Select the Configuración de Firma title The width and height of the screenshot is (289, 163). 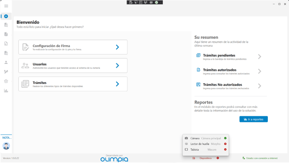tap(51, 46)
